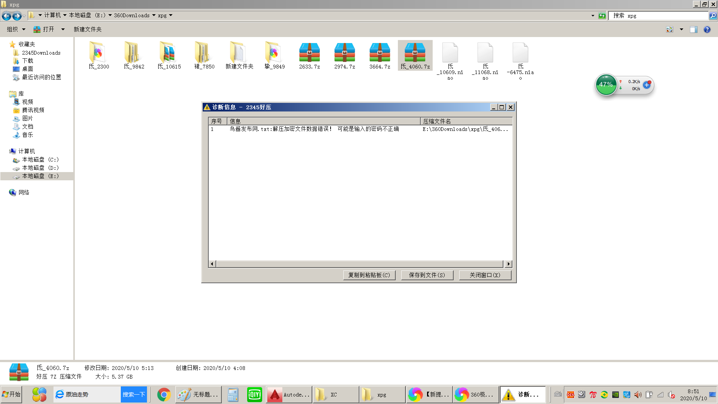The height and width of the screenshot is (404, 718).
Task: Open the Chrome icon in the taskbar
Action: tap(164, 395)
